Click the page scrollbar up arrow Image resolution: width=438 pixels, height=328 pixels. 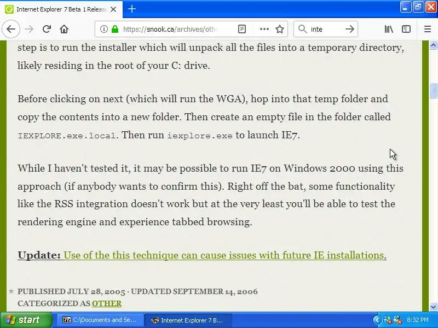coord(433,45)
